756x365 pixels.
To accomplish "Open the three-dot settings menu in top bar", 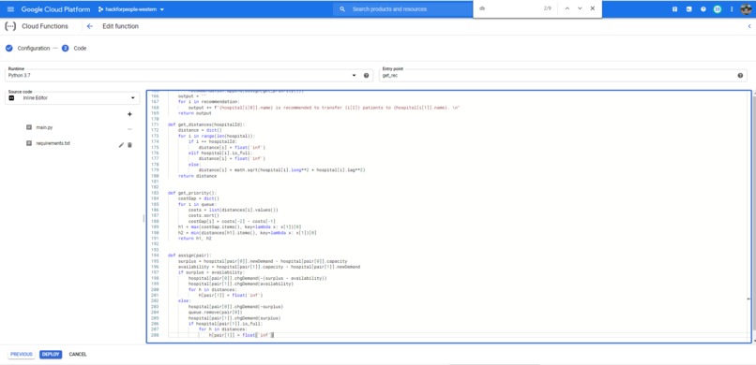I will [x=732, y=9].
